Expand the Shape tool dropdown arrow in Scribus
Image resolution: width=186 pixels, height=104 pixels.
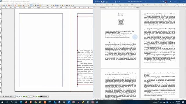click(44, 5)
